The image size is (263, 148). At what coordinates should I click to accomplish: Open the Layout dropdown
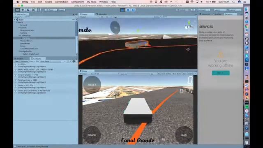[235, 10]
